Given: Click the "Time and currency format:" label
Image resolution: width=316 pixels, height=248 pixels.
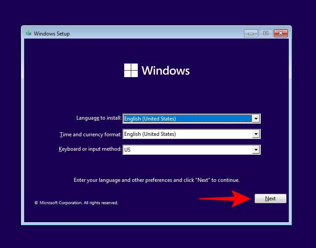Looking at the screenshot, I should [91, 135].
